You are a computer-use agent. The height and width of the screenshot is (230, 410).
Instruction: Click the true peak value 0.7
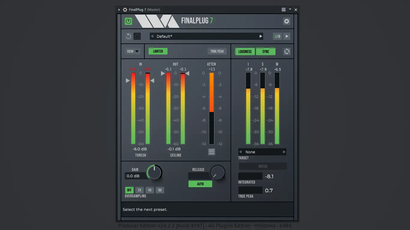click(269, 190)
